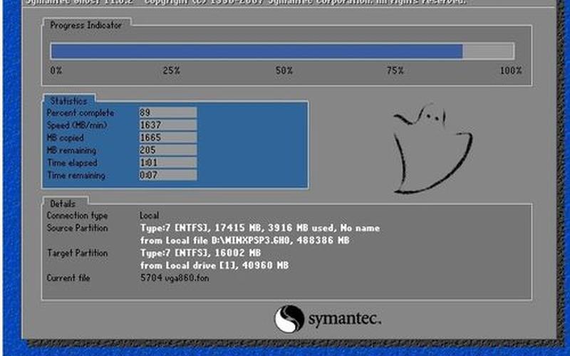Click the MB copied value 1665
This screenshot has height=356, width=570.
point(167,137)
